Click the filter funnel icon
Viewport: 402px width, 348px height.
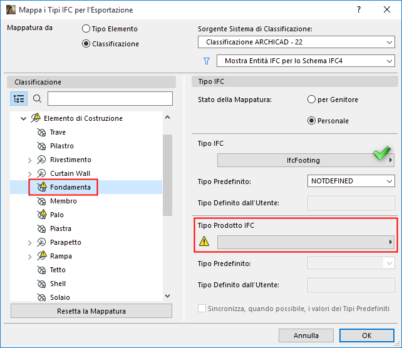[x=206, y=61]
